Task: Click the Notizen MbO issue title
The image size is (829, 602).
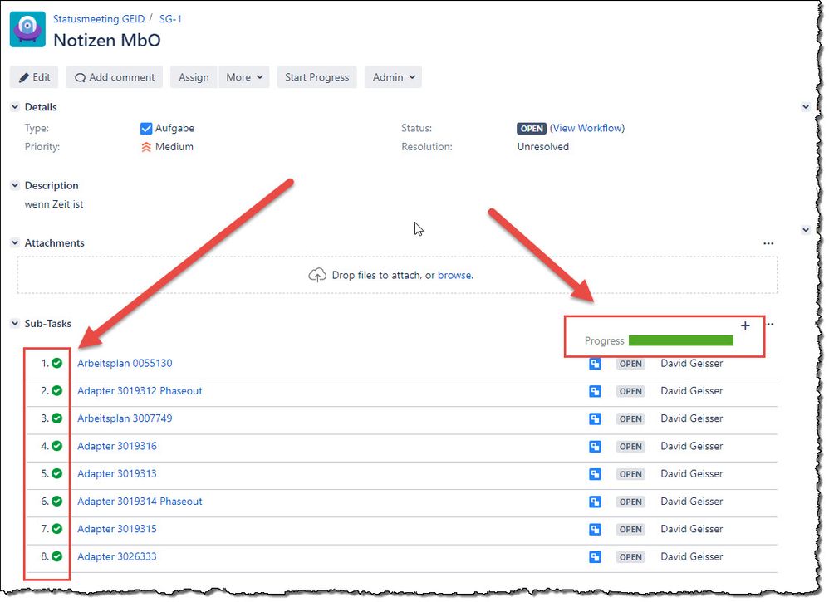Action: pyautogui.click(x=107, y=40)
